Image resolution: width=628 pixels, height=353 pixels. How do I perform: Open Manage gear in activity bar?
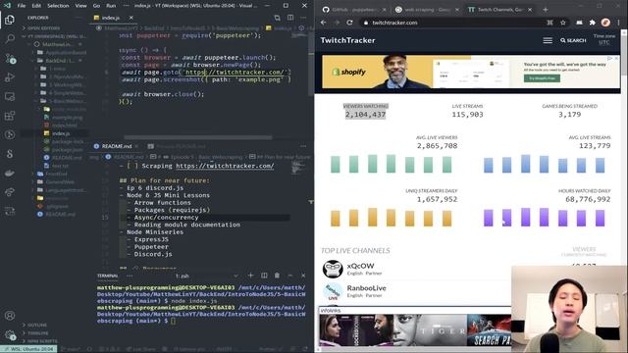click(10, 334)
